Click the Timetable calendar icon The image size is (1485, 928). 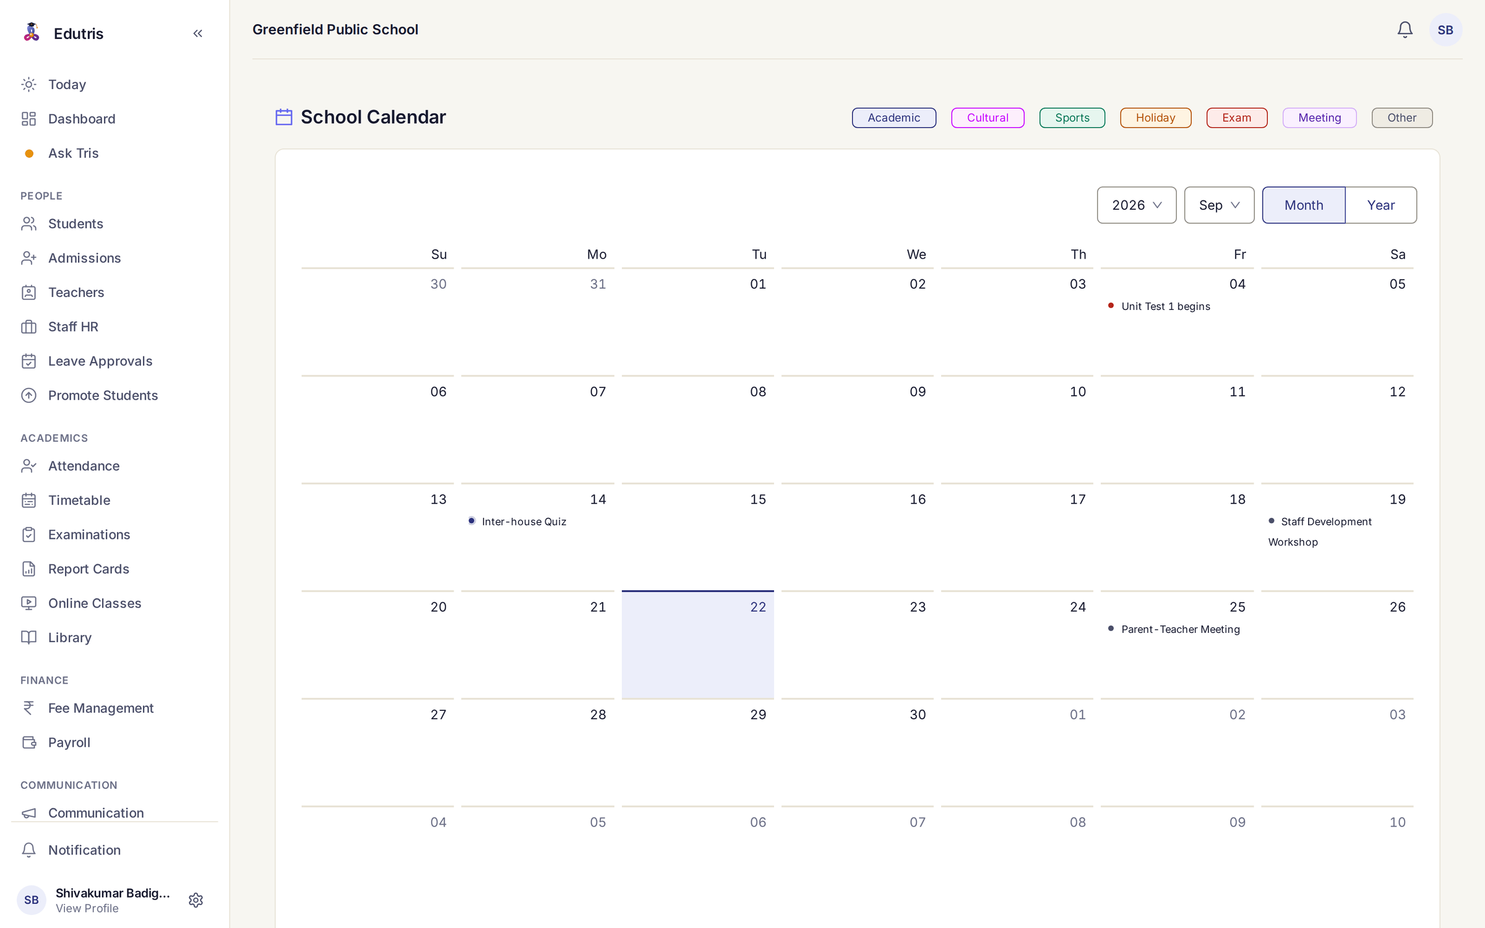[x=28, y=500]
